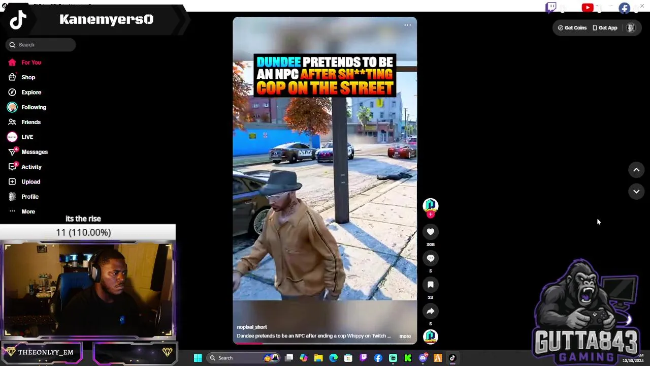
Task: Open the sound disc icon
Action: click(431, 337)
